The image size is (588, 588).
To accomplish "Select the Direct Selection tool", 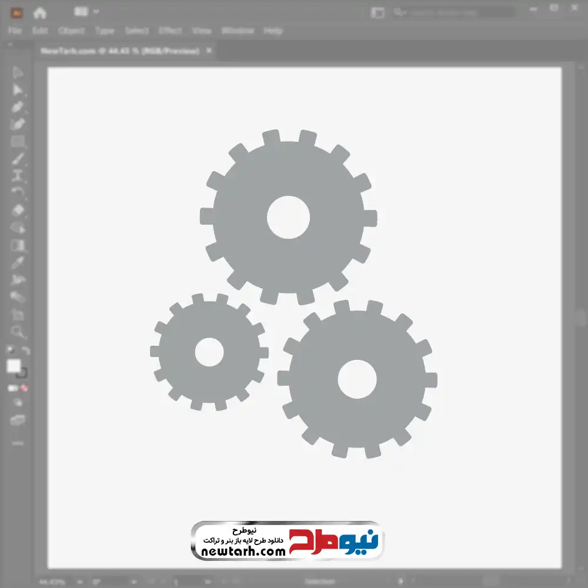I will (18, 90).
